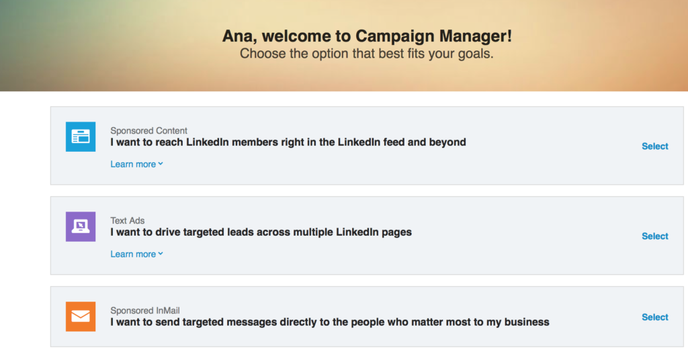Image resolution: width=688 pixels, height=356 pixels.
Task: Expand Learn more under Text Ads
Action: 136,254
